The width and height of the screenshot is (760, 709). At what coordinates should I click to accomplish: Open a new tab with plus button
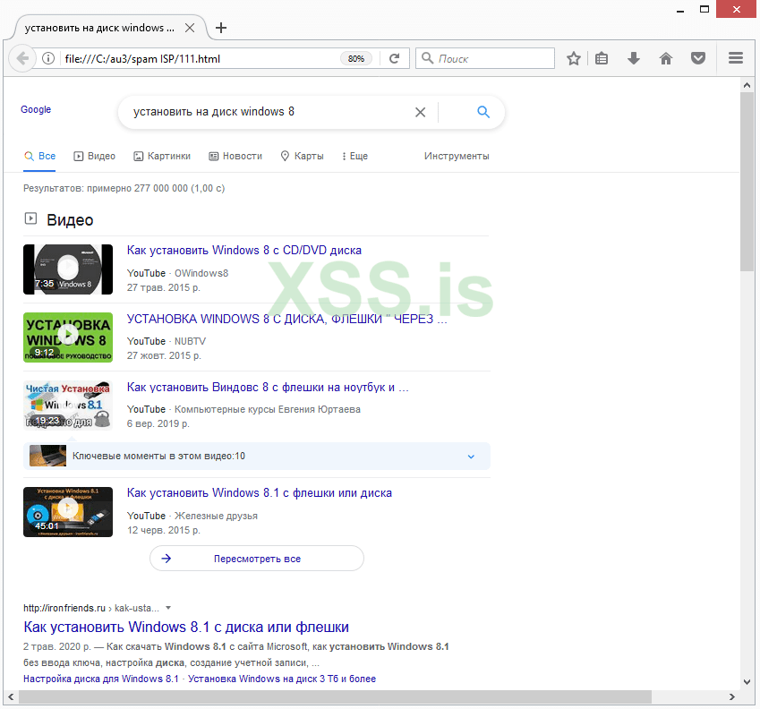click(x=221, y=28)
